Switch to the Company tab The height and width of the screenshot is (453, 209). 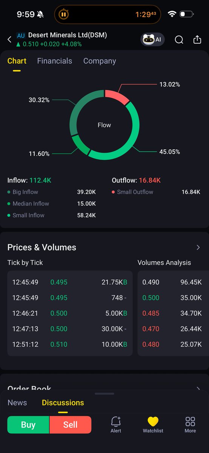pyautogui.click(x=100, y=61)
